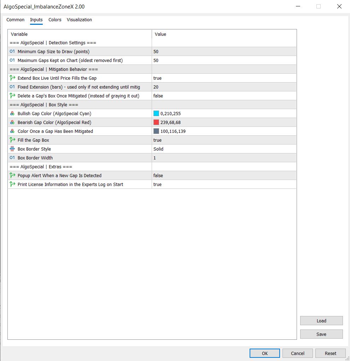This screenshot has height=361, width=350.
Task: Open the Visualization tab
Action: pos(79,20)
